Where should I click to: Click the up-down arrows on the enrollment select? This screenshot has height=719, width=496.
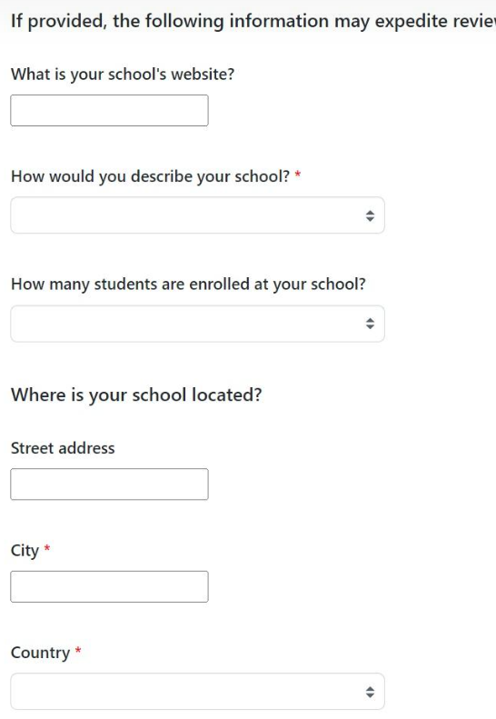[370, 324]
